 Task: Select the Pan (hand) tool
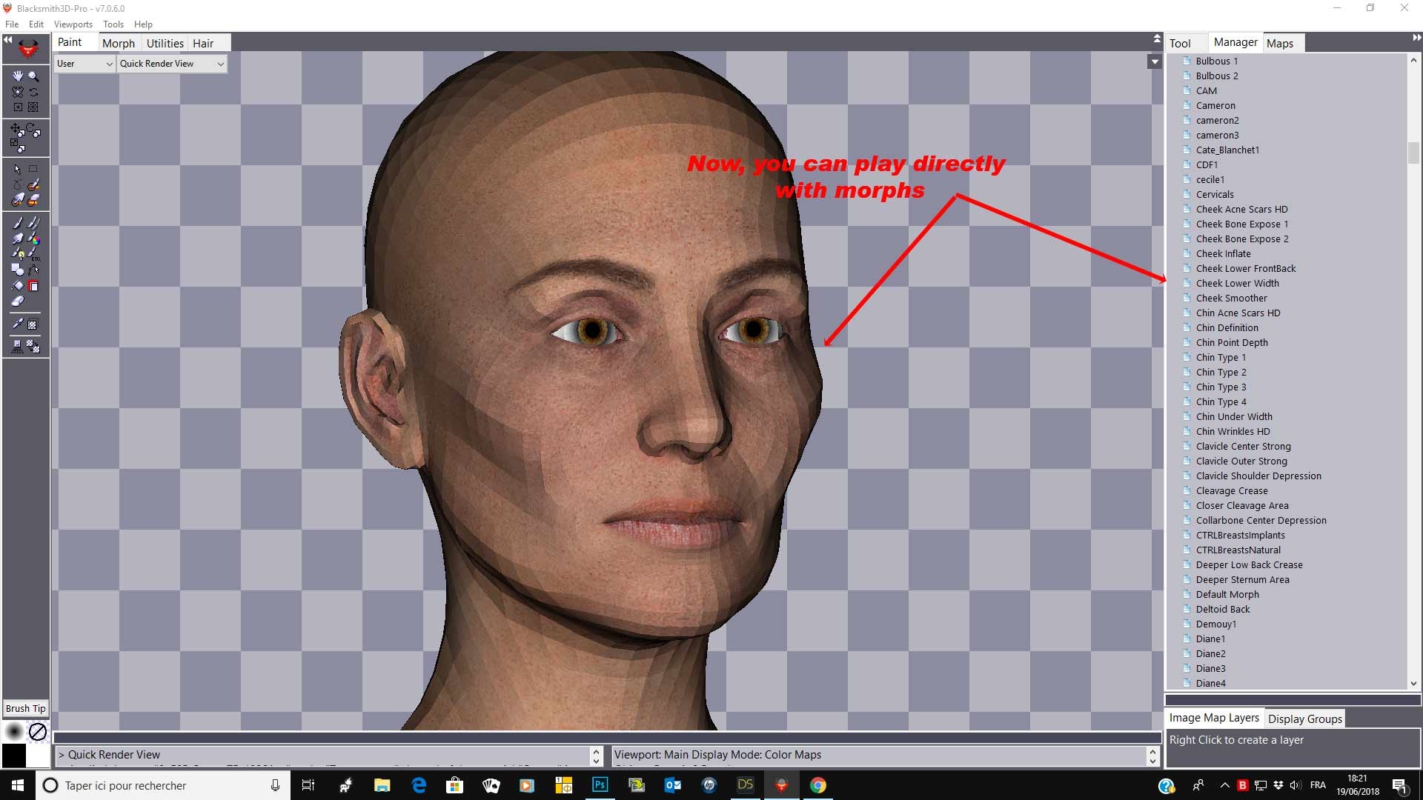point(17,76)
